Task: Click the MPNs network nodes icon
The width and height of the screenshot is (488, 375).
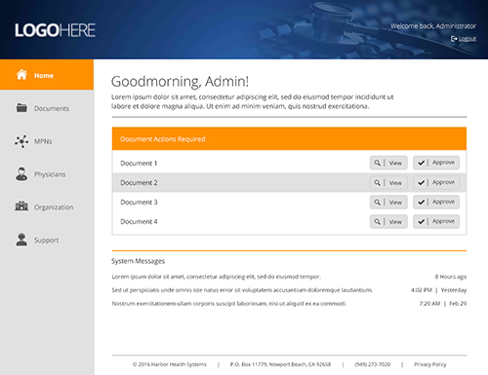Action: tap(21, 141)
